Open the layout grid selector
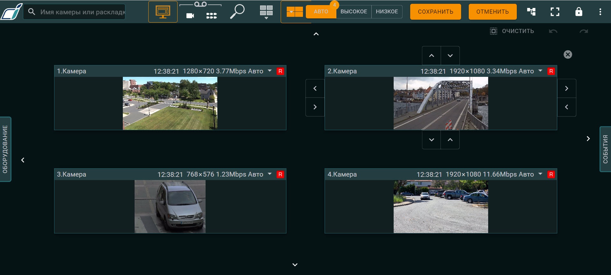Screen dimensions: 611x275 pyautogui.click(x=266, y=12)
